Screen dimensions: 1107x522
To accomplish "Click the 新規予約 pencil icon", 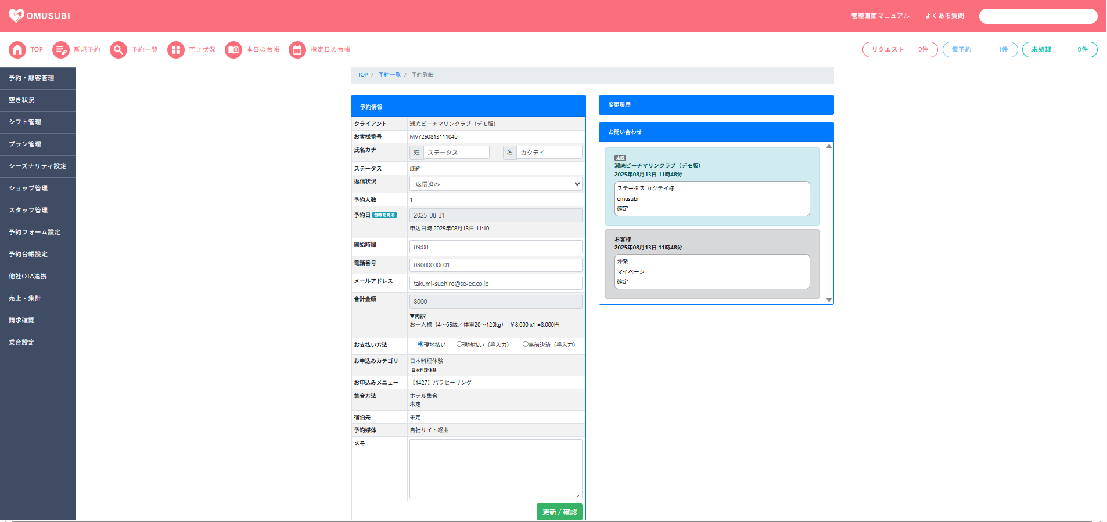I will (61, 50).
